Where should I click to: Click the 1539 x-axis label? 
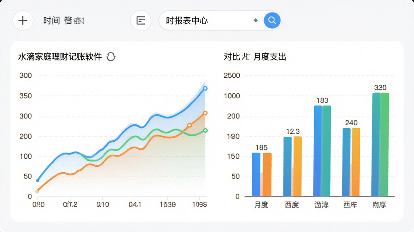click(x=168, y=204)
